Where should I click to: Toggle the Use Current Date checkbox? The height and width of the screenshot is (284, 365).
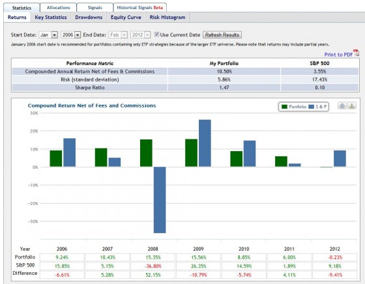pos(156,35)
